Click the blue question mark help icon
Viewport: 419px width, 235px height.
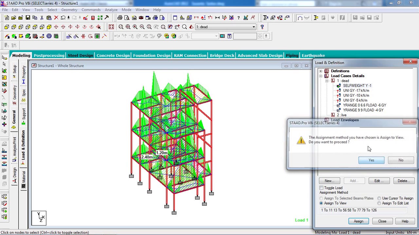(x=262, y=27)
